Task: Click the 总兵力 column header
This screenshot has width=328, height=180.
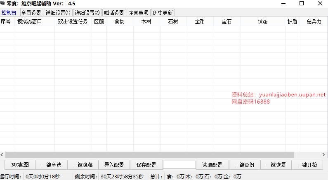Action: [x=314, y=21]
